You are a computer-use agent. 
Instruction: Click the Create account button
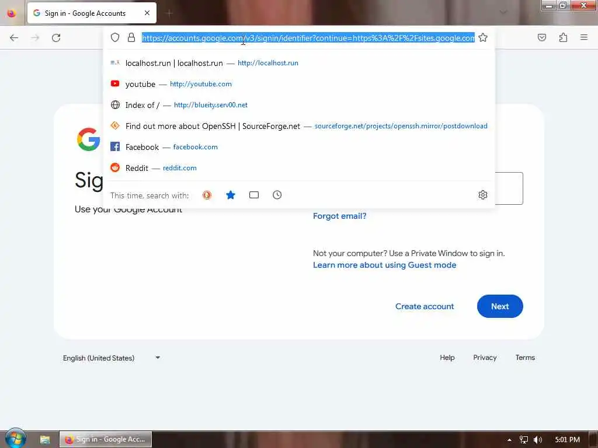pos(425,306)
